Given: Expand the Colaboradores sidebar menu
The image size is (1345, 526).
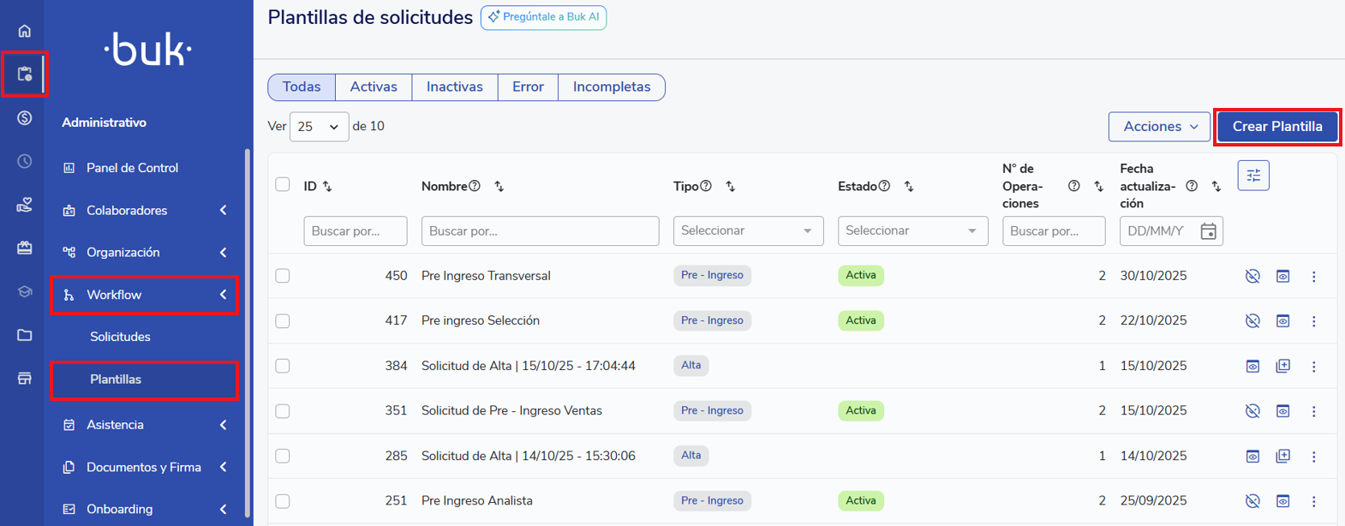Looking at the screenshot, I should tap(144, 211).
